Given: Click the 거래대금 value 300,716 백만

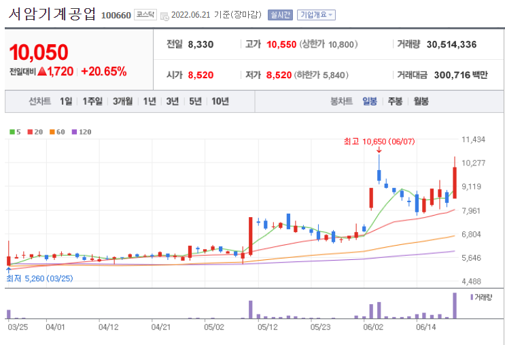Looking at the screenshot, I should (461, 75).
